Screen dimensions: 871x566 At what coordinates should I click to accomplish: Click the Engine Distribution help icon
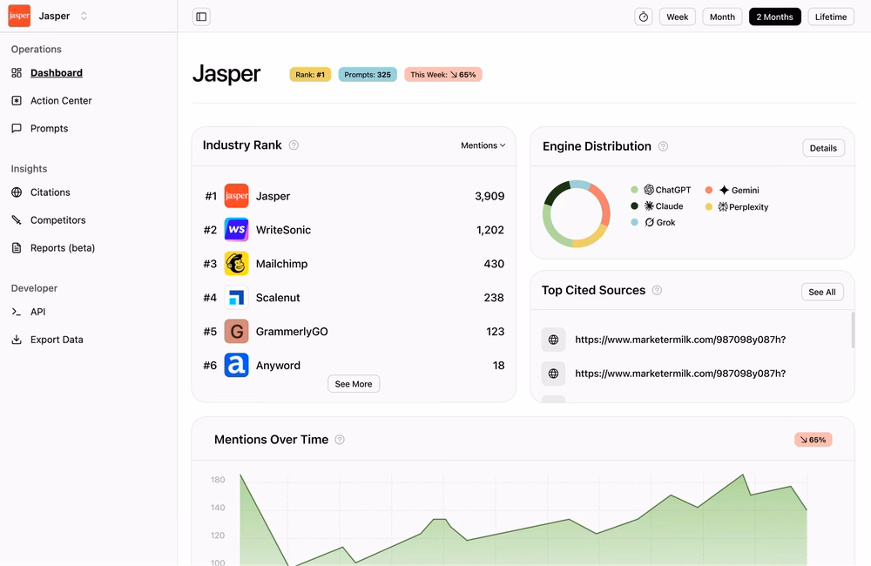tap(663, 146)
